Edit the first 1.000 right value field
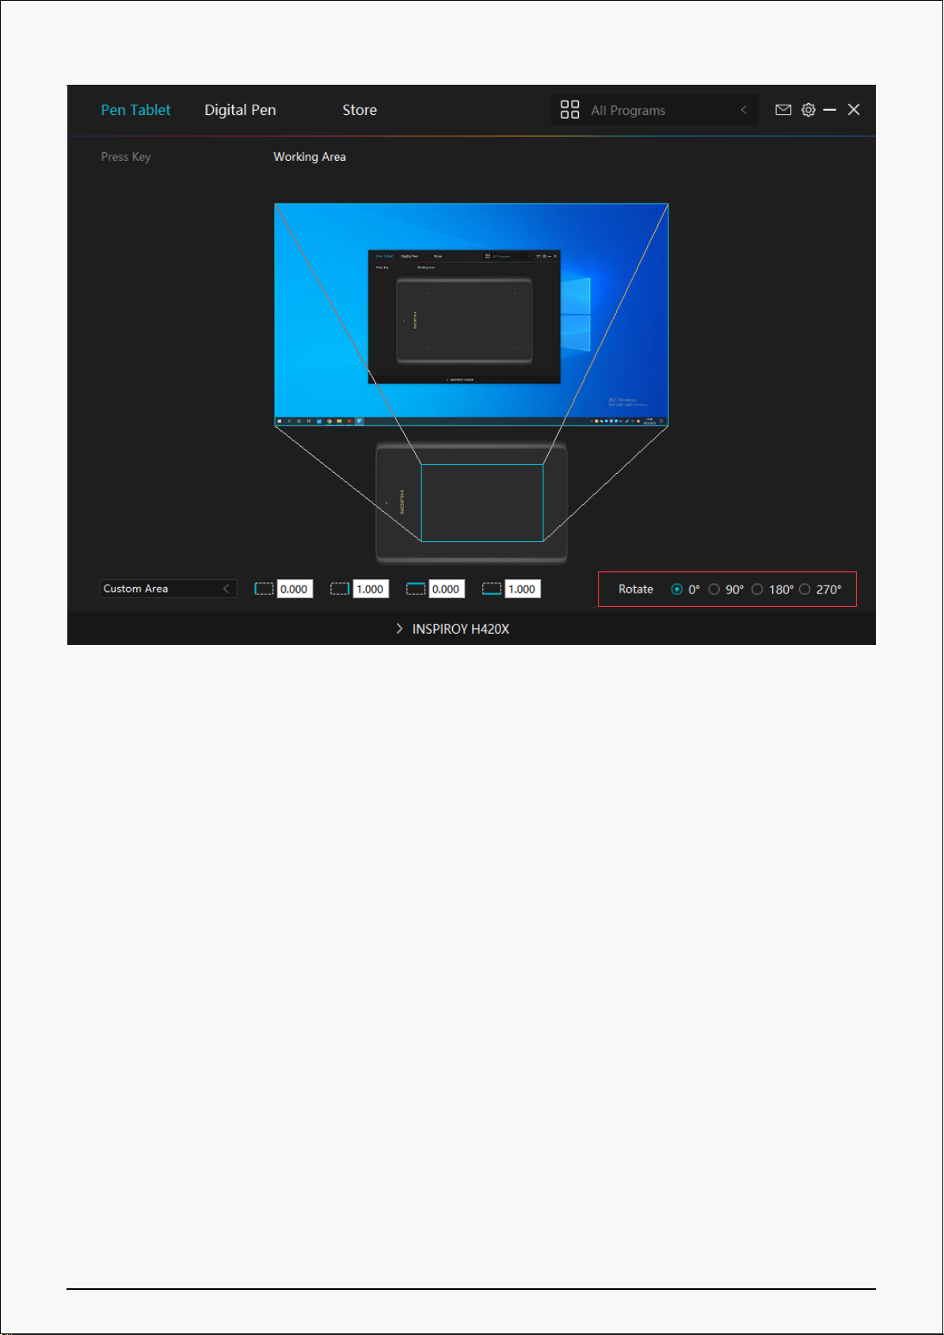This screenshot has height=1335, width=944. (371, 589)
